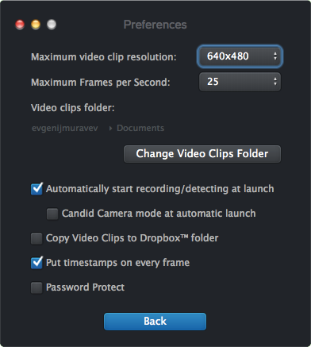311x347 pixels.
Task: Enable the Password Protect checkbox
Action: tap(36, 287)
